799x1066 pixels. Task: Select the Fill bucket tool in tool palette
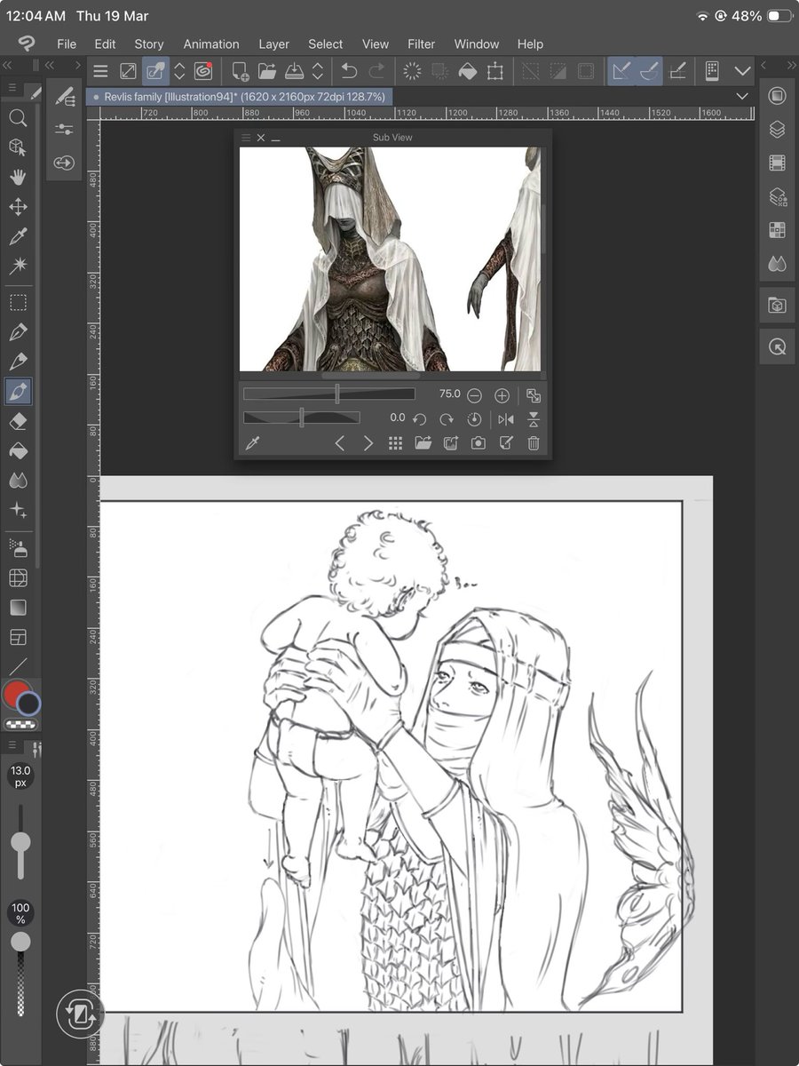click(17, 450)
